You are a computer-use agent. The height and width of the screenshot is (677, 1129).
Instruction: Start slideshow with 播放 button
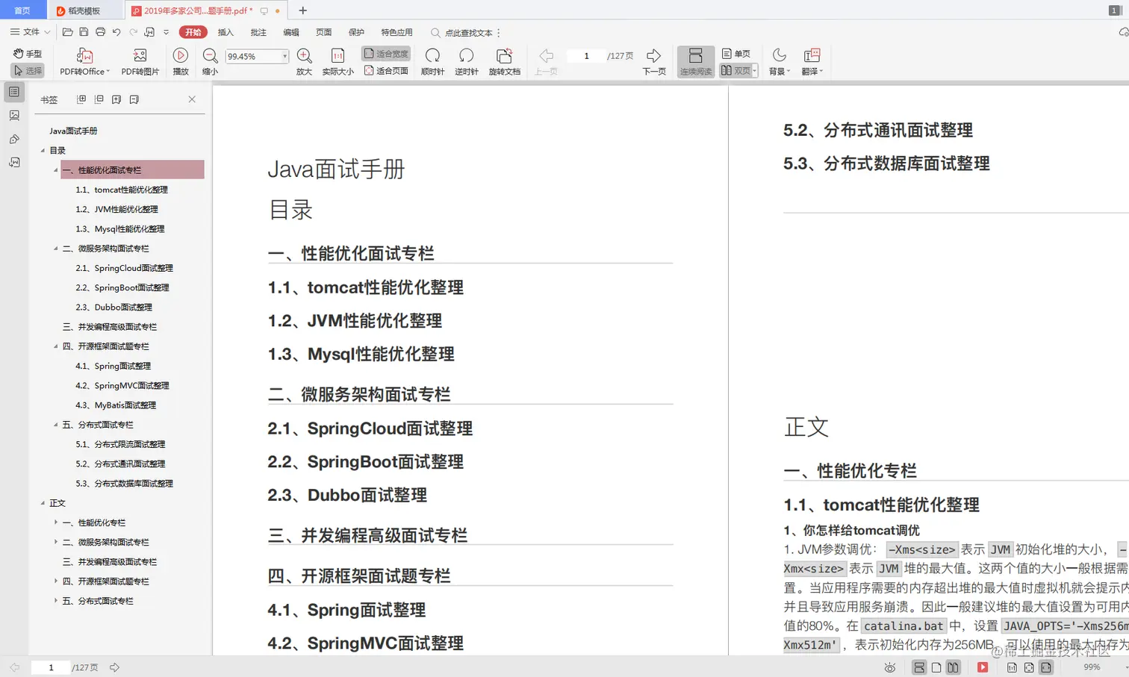(181, 62)
